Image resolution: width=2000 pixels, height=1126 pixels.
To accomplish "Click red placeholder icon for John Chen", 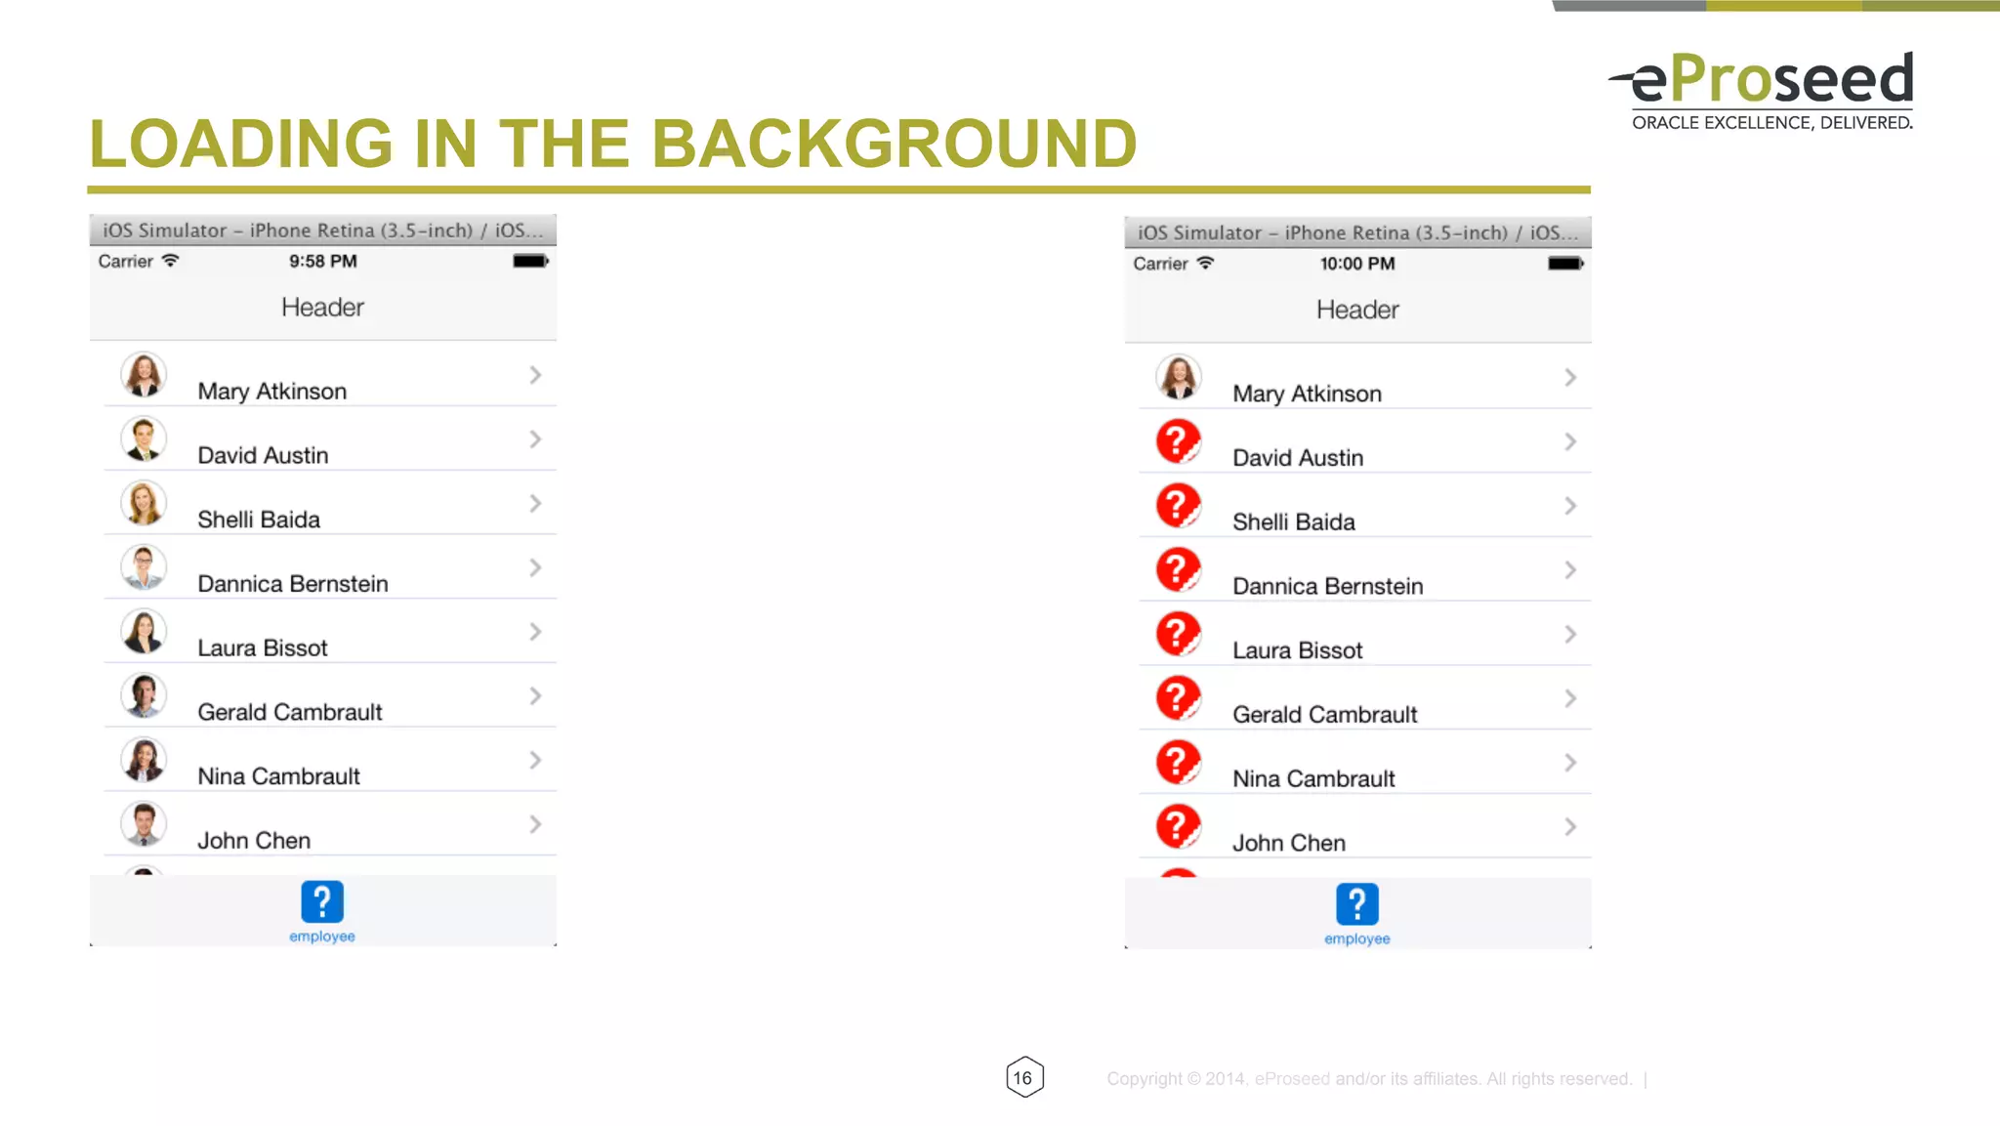I will 1178,826.
